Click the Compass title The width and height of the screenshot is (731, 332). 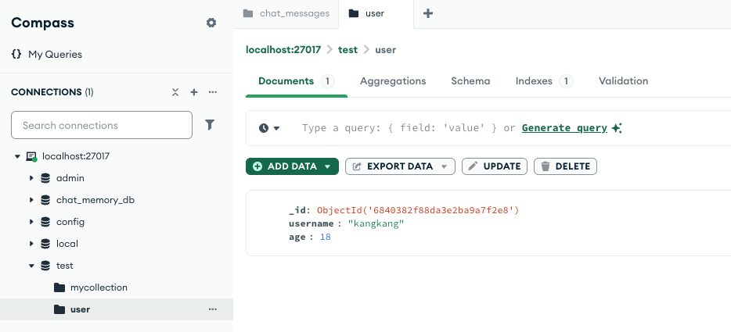42,23
